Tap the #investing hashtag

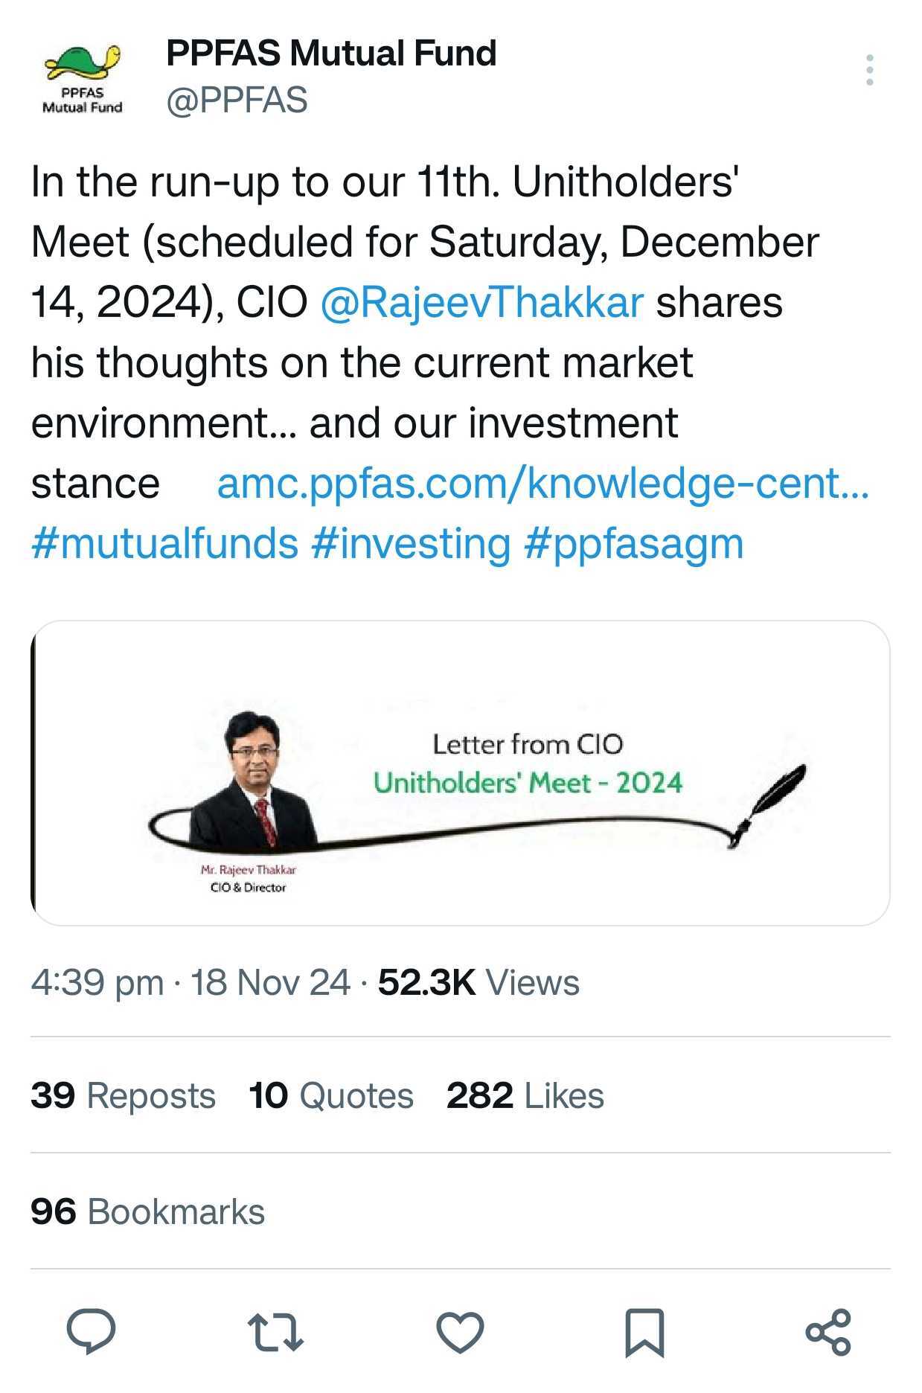(411, 544)
